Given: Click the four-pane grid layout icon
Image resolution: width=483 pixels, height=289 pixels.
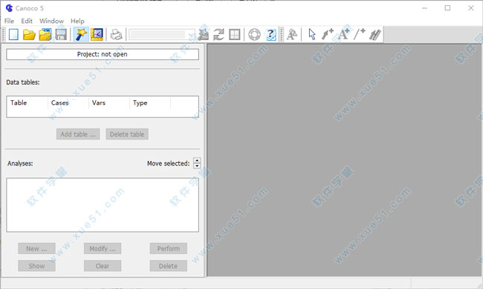Looking at the screenshot, I should click(x=234, y=34).
